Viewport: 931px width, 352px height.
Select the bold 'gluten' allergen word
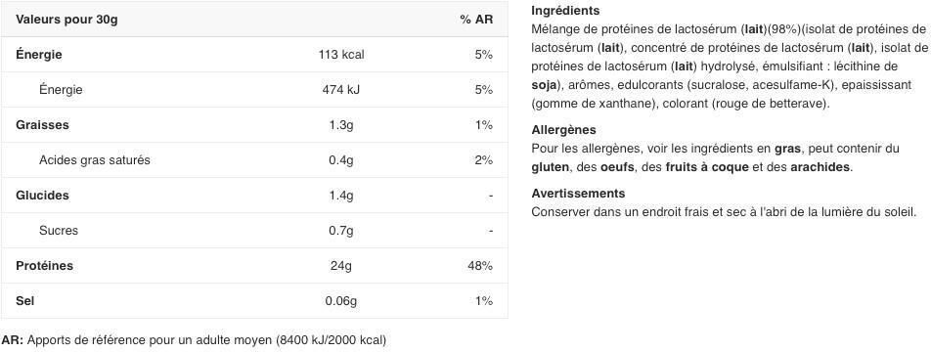pyautogui.click(x=550, y=167)
